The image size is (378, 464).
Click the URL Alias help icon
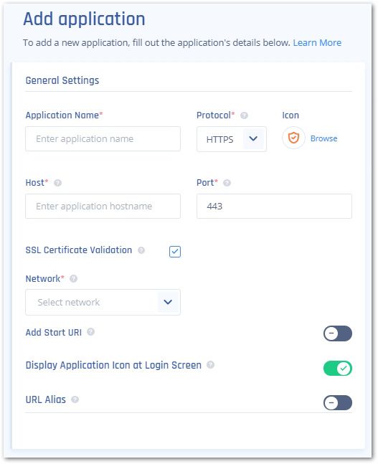(x=75, y=399)
